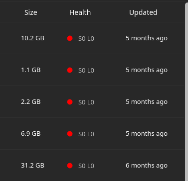Sort the list by Size column
Image resolution: width=188 pixels, height=181 pixels.
click(31, 12)
